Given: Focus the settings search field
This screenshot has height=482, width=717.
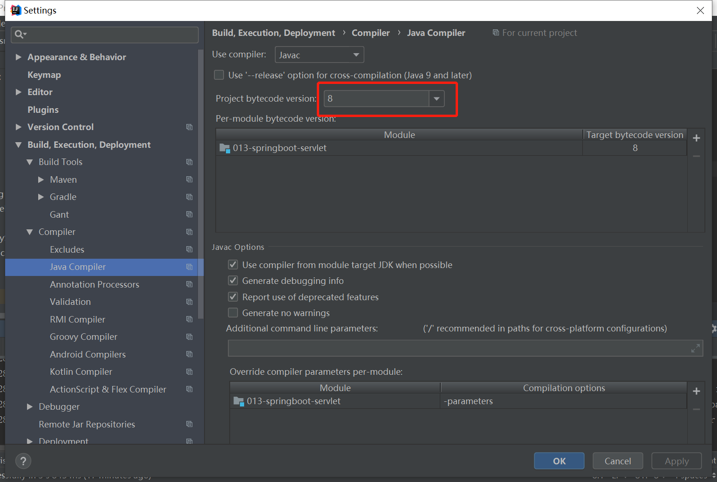Looking at the screenshot, I should [105, 34].
